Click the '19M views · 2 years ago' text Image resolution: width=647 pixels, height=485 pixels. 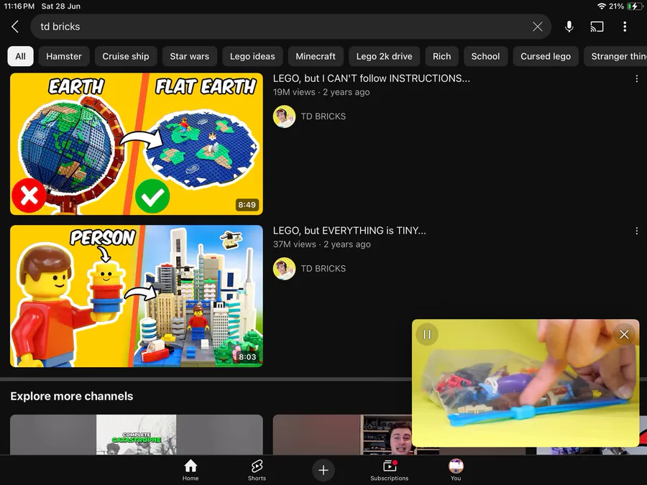[321, 92]
